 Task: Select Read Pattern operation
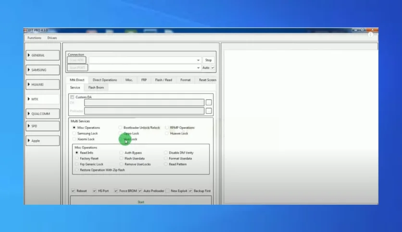pos(165,164)
